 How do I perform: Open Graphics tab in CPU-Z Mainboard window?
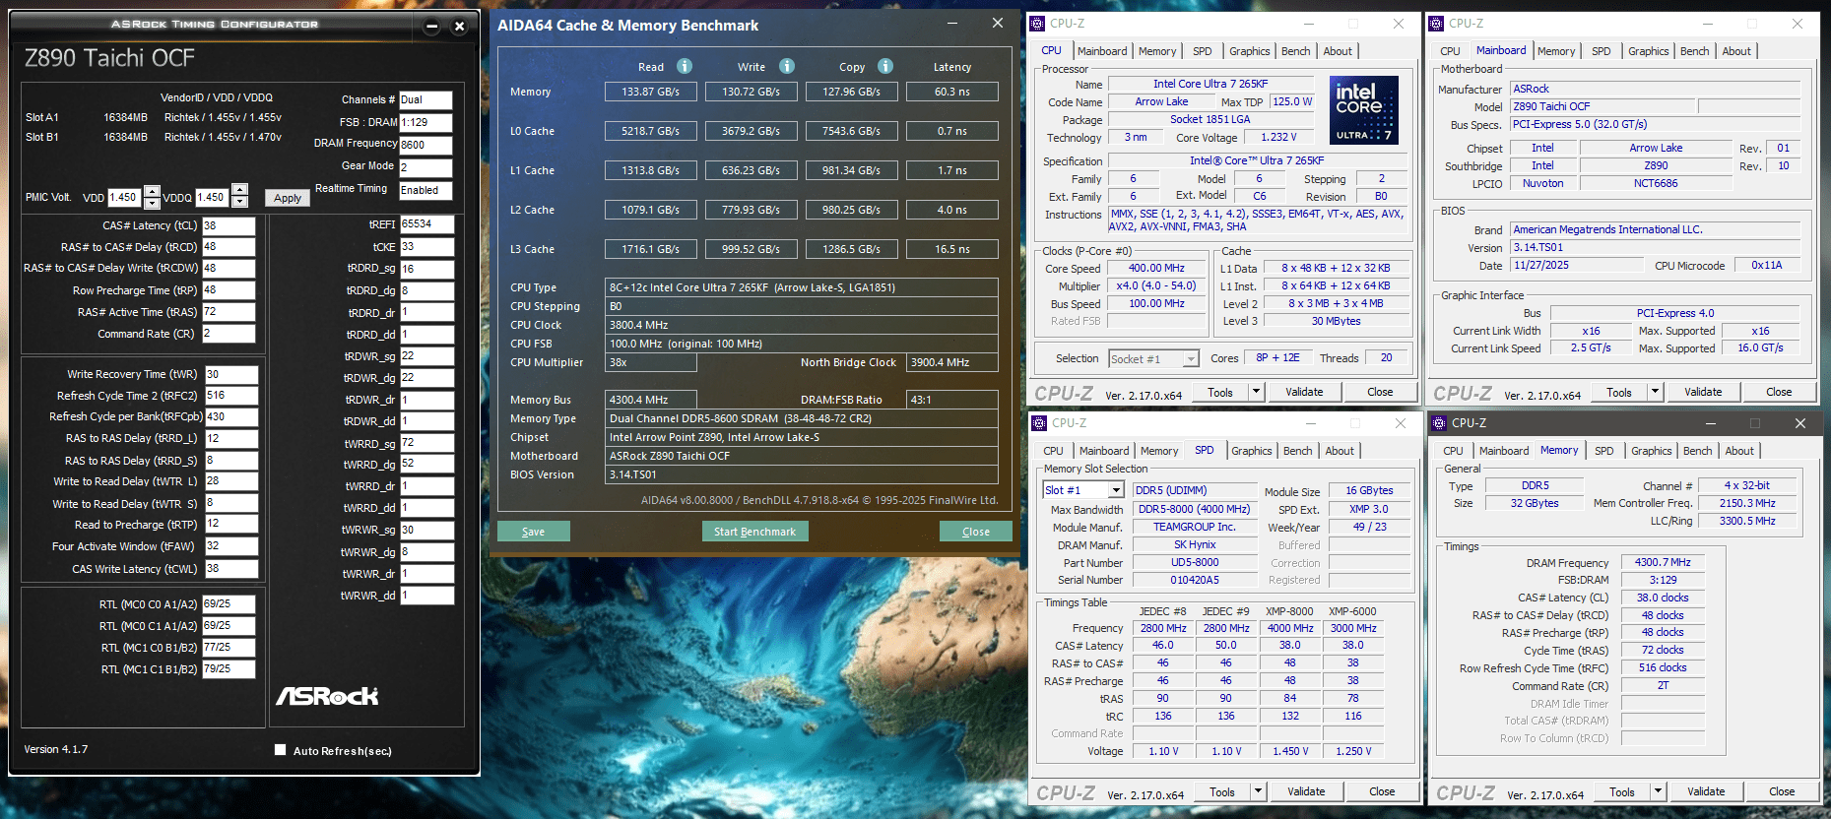(x=1648, y=51)
